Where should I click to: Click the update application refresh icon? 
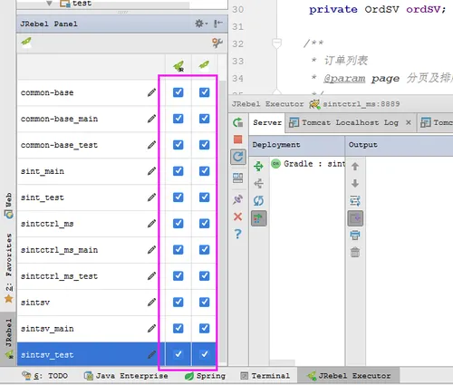(238, 157)
